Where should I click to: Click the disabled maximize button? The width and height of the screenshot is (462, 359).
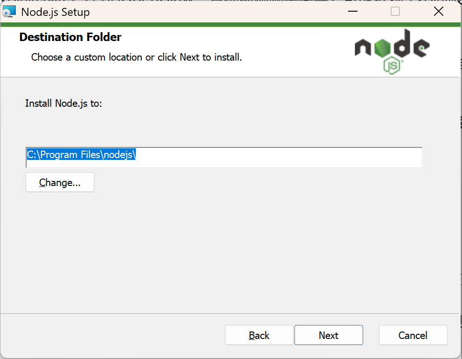click(x=395, y=12)
